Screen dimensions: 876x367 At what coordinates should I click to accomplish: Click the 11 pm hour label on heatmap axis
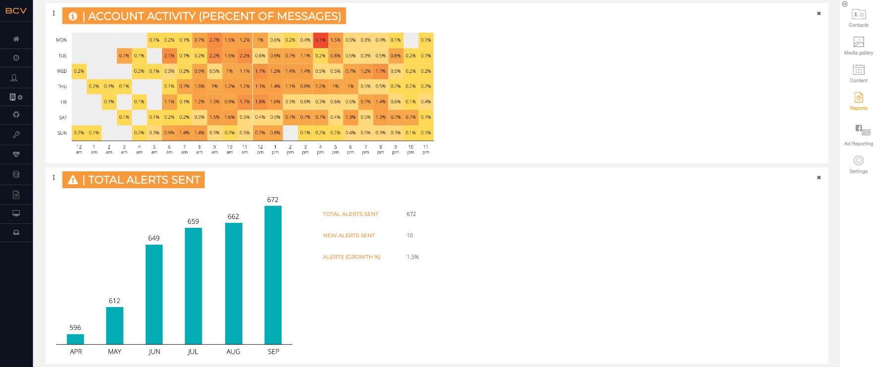[426, 150]
